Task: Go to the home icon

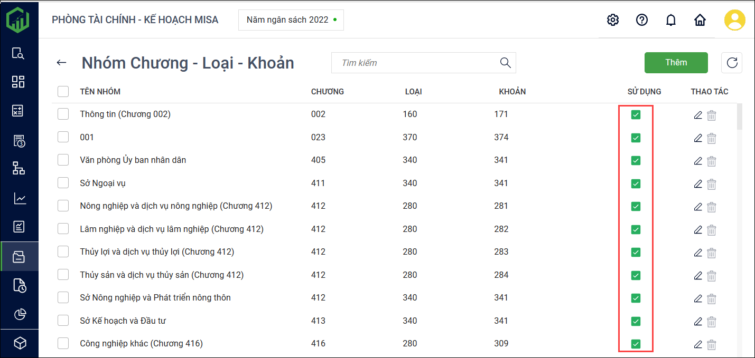Action: pos(700,20)
